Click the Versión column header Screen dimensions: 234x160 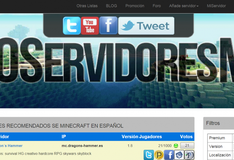point(130,137)
